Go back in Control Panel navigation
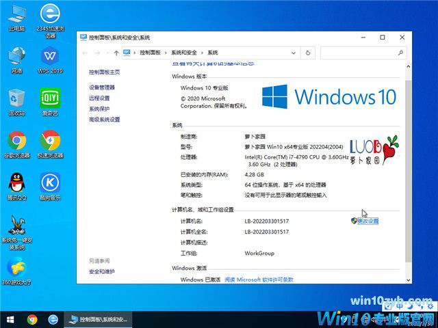This screenshot has height=328, width=438. pos(85,53)
